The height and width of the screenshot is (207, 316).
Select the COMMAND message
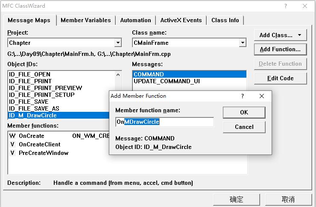tap(189, 74)
